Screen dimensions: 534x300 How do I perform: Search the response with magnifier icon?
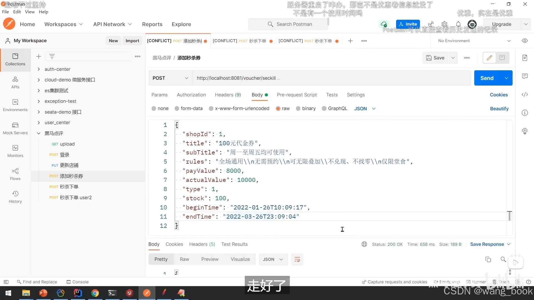click(x=503, y=259)
